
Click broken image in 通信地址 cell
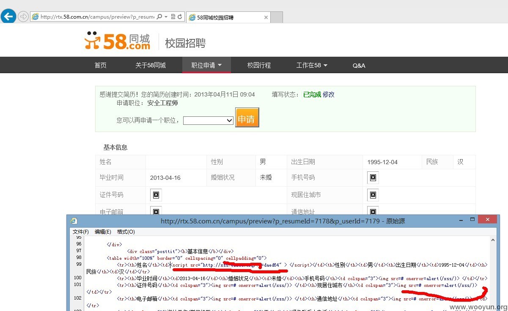[373, 211]
